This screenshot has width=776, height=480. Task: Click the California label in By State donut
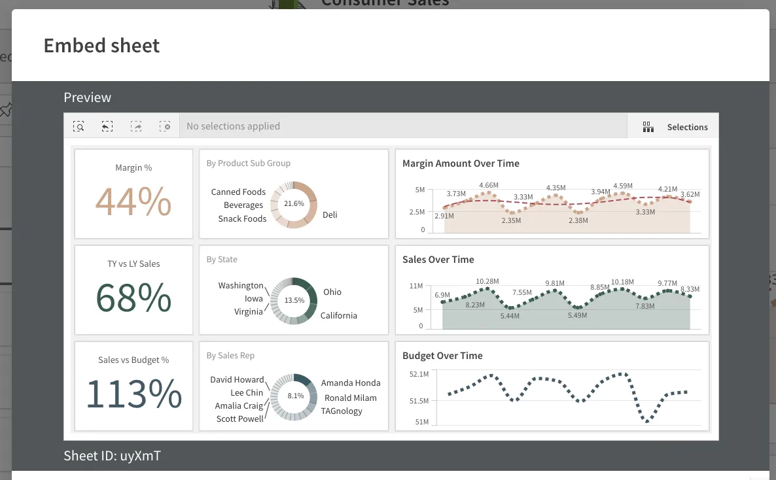338,315
